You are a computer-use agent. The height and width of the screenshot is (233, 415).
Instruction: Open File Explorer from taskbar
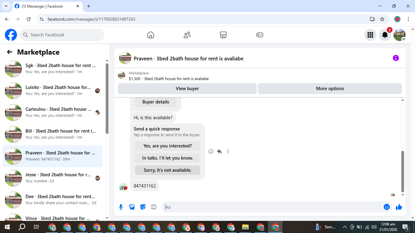coord(245,227)
